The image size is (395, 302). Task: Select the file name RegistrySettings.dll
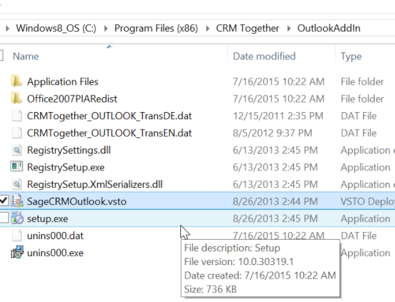point(69,150)
